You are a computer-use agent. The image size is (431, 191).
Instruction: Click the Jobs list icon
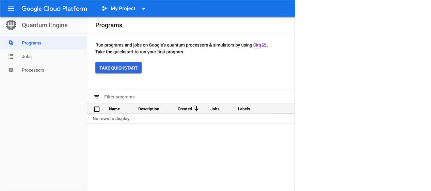[11, 56]
